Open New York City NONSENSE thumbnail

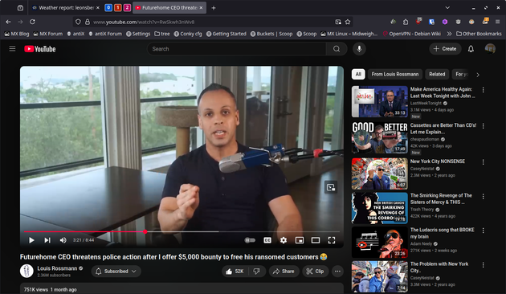coord(379,174)
